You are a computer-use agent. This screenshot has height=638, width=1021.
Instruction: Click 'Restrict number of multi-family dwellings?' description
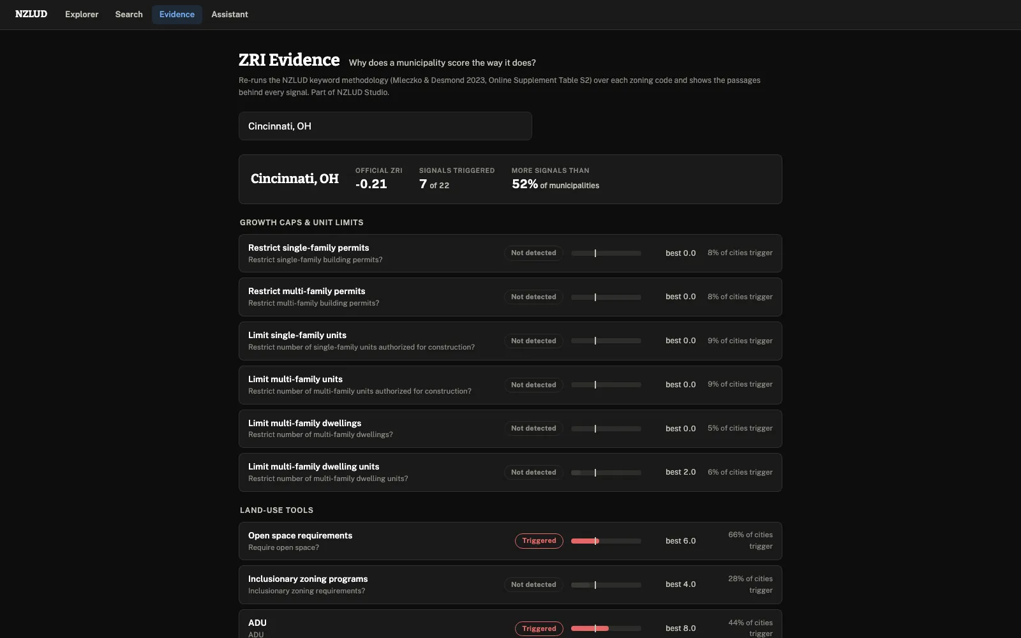[x=320, y=434]
